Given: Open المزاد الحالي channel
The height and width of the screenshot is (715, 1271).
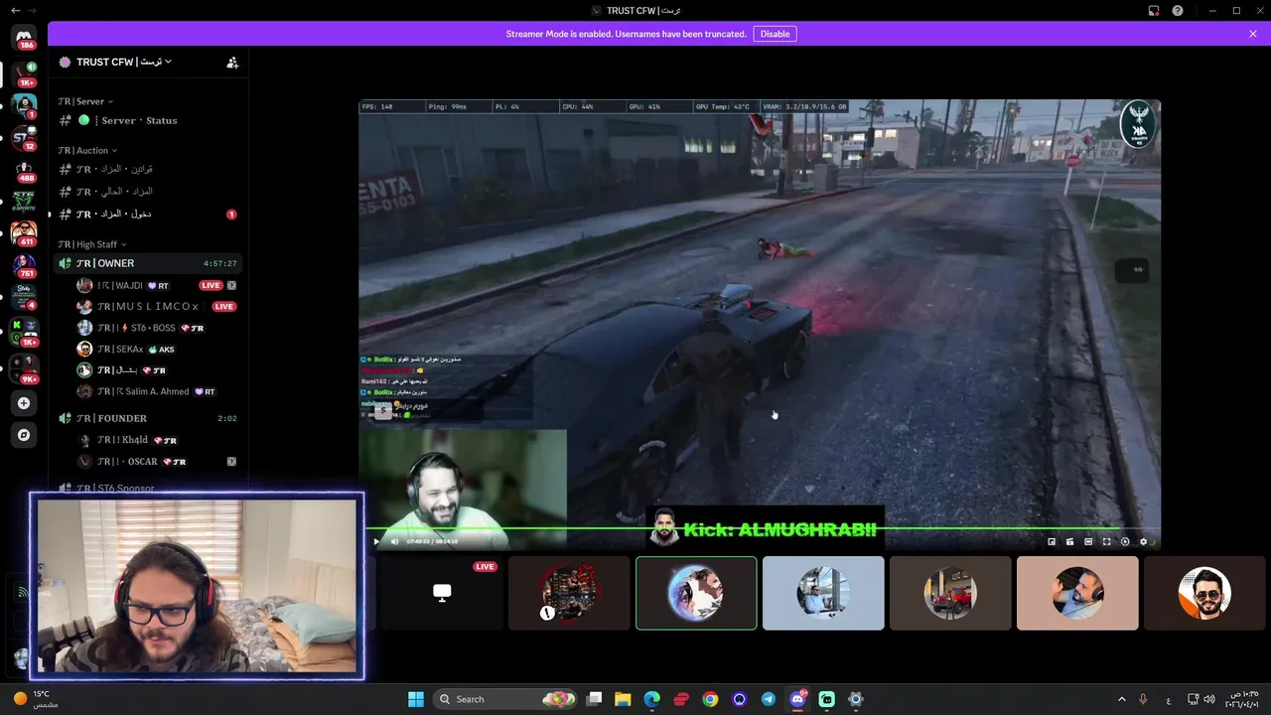Looking at the screenshot, I should tap(148, 191).
